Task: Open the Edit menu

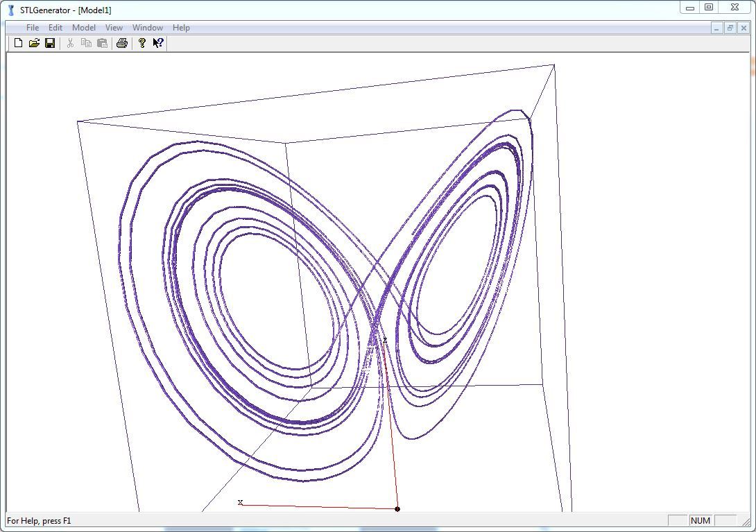Action: pyautogui.click(x=55, y=28)
